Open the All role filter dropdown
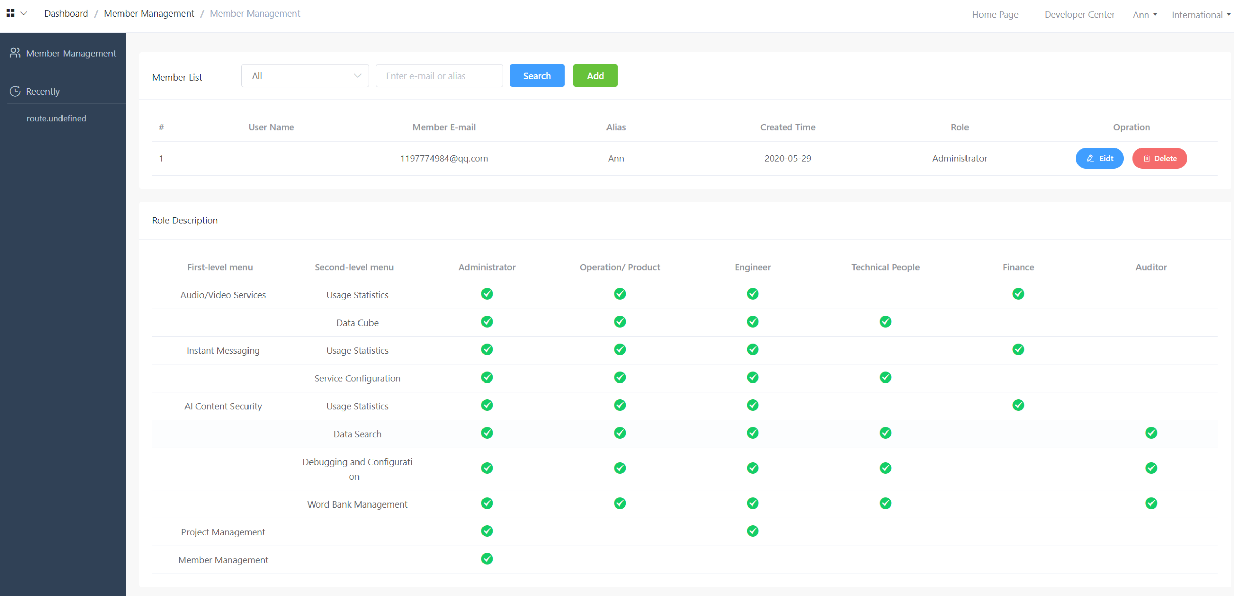Viewport: 1234px width, 596px height. (305, 76)
